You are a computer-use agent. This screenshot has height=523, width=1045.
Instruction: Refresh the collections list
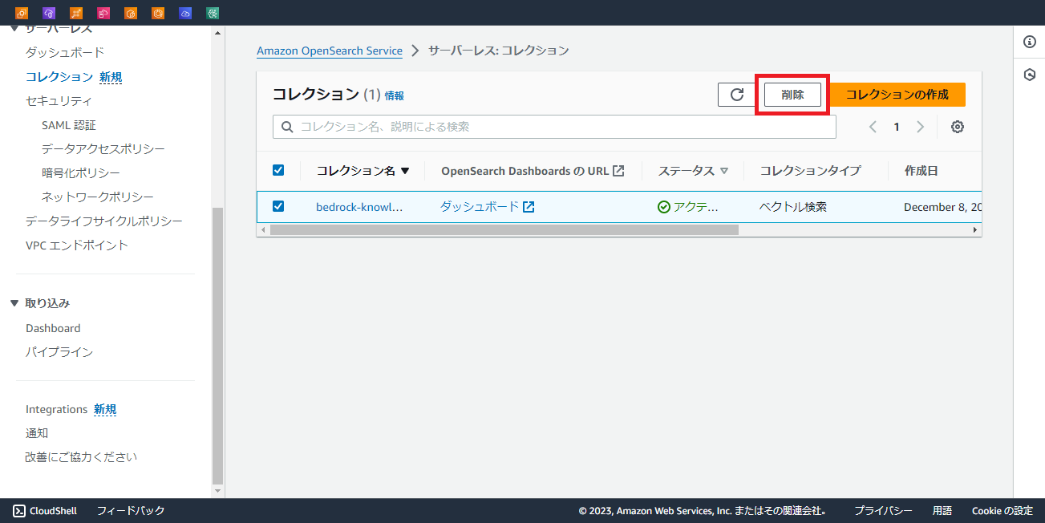[x=737, y=95]
